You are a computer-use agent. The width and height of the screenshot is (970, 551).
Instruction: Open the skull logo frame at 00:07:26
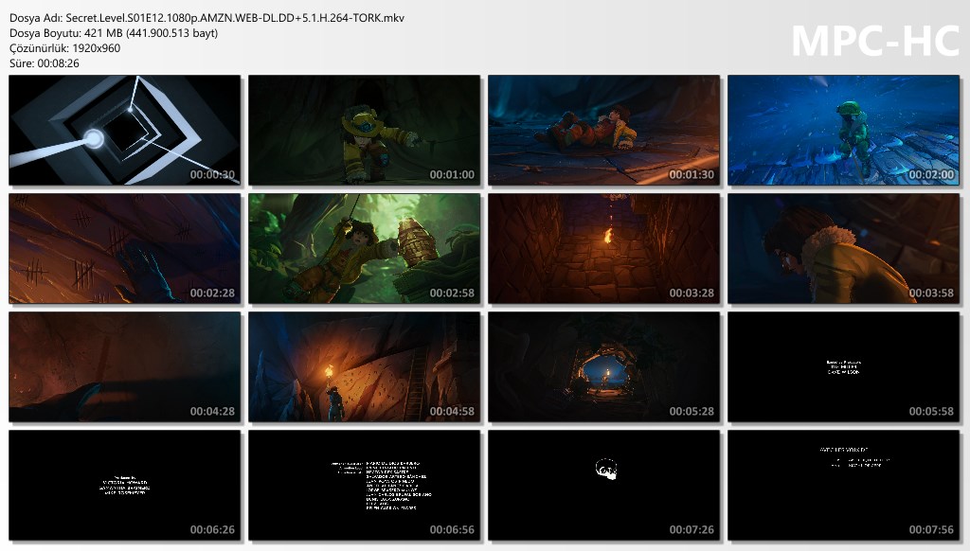click(x=603, y=486)
